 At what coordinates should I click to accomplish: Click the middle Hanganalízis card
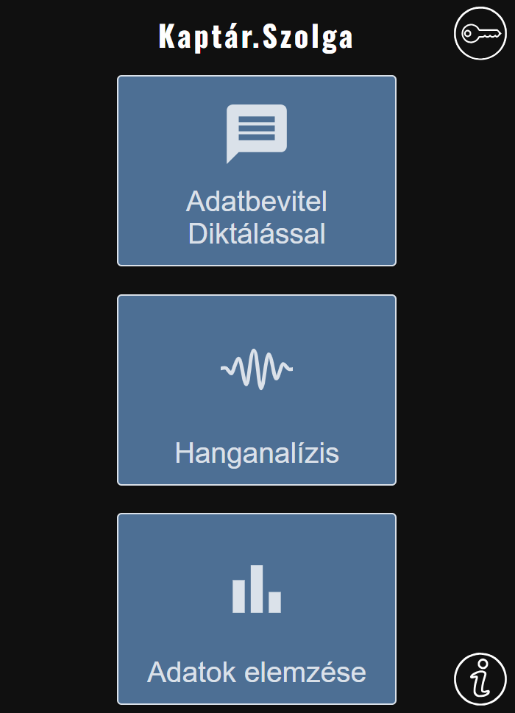click(256, 390)
